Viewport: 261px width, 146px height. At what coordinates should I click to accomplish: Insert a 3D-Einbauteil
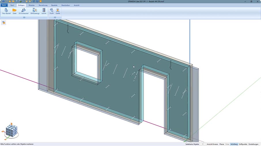[23, 11]
